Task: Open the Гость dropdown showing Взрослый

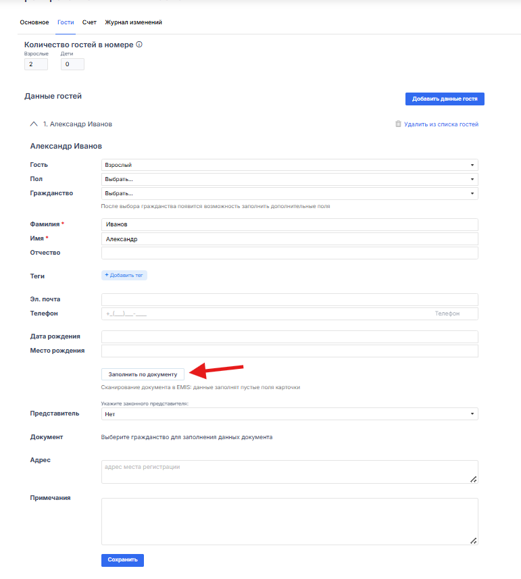Action: (x=289, y=165)
